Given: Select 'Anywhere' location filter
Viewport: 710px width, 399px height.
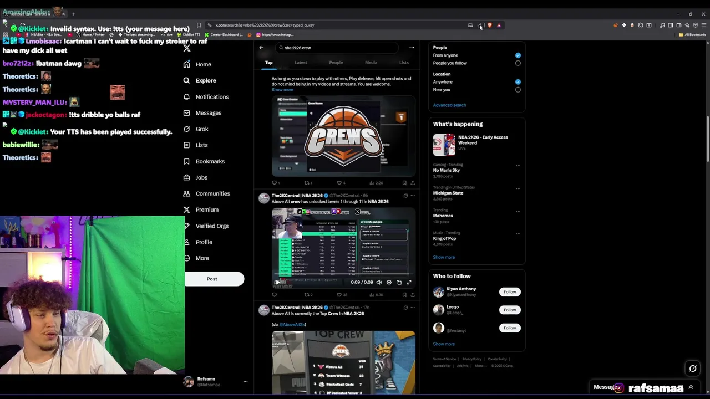Looking at the screenshot, I should click(518, 82).
